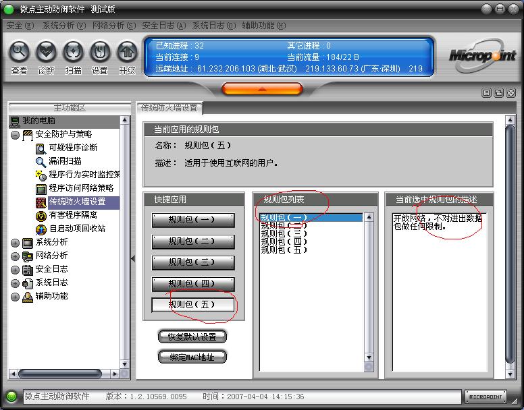Click the sidebar horizontal scrollbar thumb

click(60, 374)
